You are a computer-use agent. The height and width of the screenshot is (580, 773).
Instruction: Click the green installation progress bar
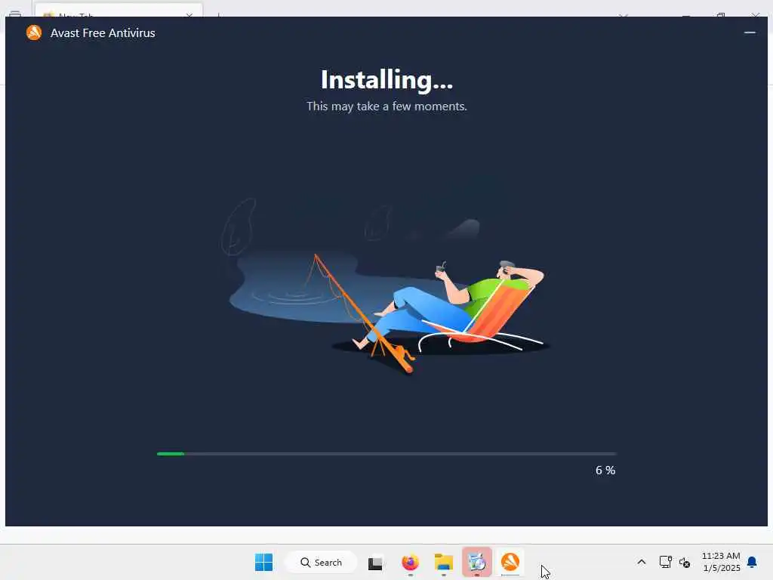point(386,454)
